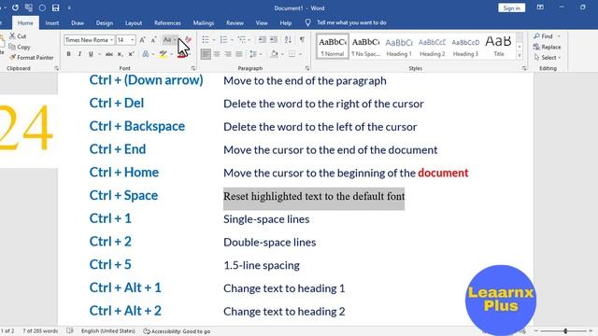
Task: Open the Paragraph dialog launcher
Action: (307, 68)
